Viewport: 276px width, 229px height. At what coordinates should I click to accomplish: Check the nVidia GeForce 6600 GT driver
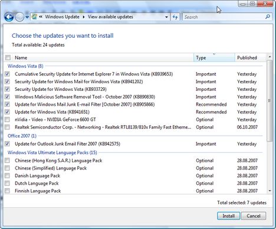tap(7, 119)
